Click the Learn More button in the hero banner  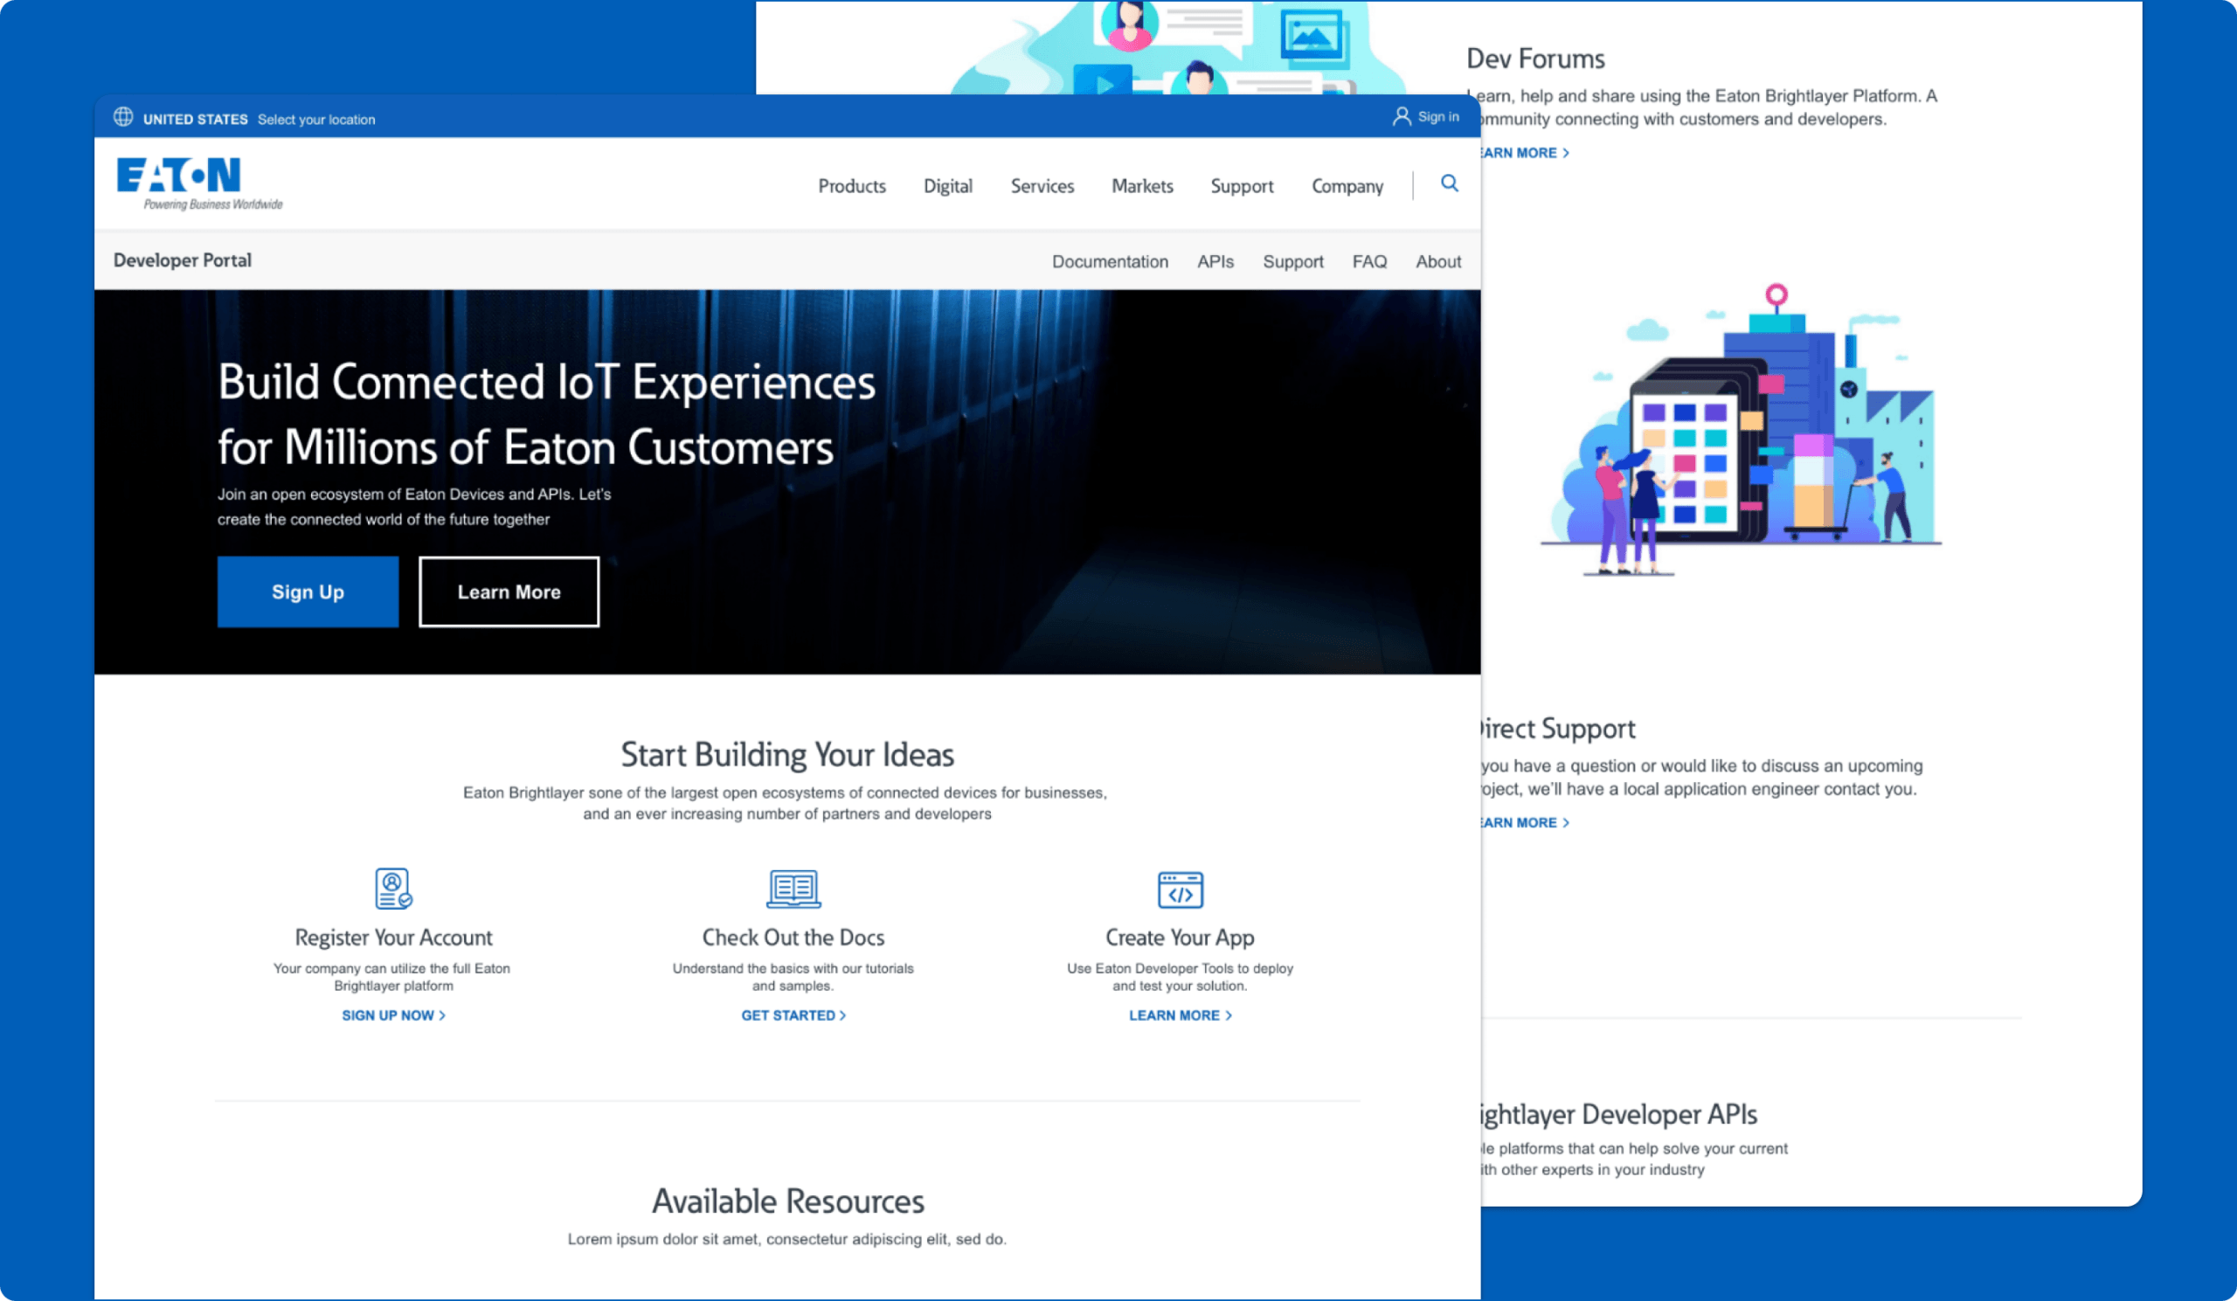click(x=509, y=592)
